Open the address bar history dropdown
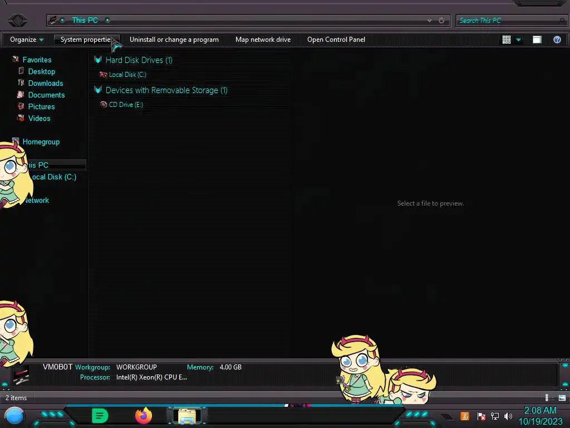This screenshot has width=570, height=428. click(429, 21)
